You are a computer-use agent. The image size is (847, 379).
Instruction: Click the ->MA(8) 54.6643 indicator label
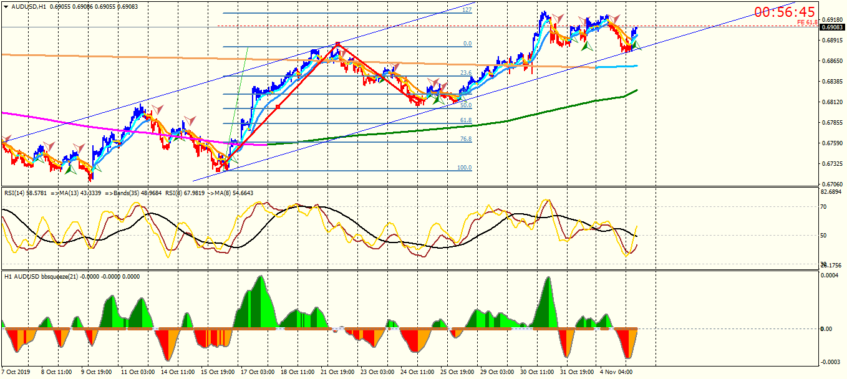[231, 193]
